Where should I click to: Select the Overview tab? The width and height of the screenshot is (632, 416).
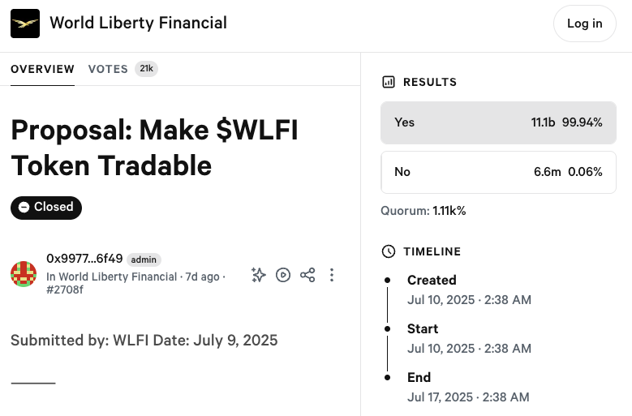coord(42,69)
